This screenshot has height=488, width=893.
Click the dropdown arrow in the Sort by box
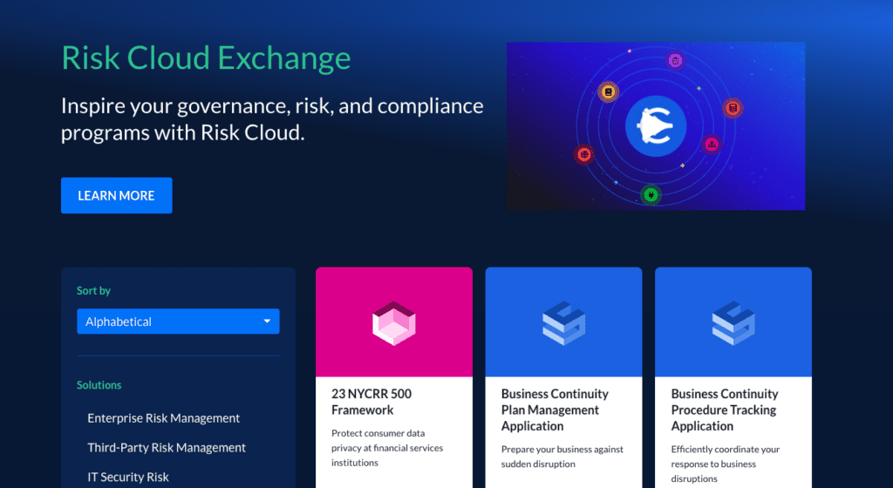tap(267, 322)
